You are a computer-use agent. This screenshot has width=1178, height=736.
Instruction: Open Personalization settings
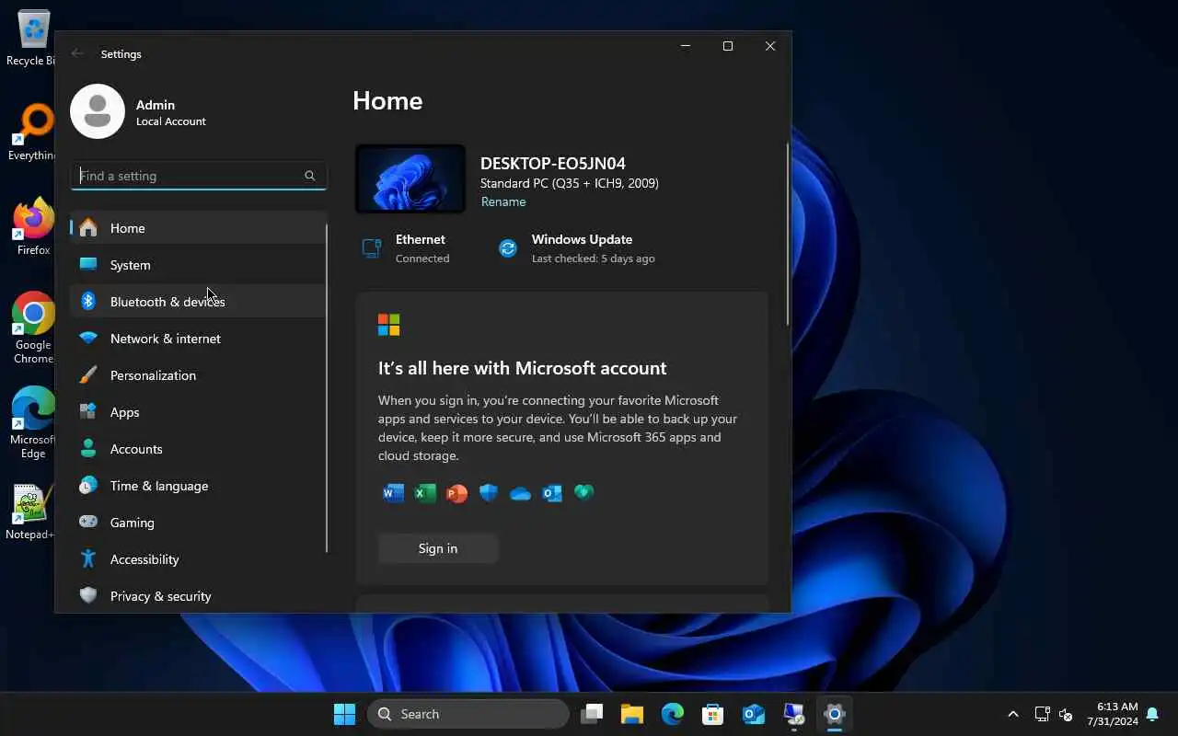coord(199,375)
